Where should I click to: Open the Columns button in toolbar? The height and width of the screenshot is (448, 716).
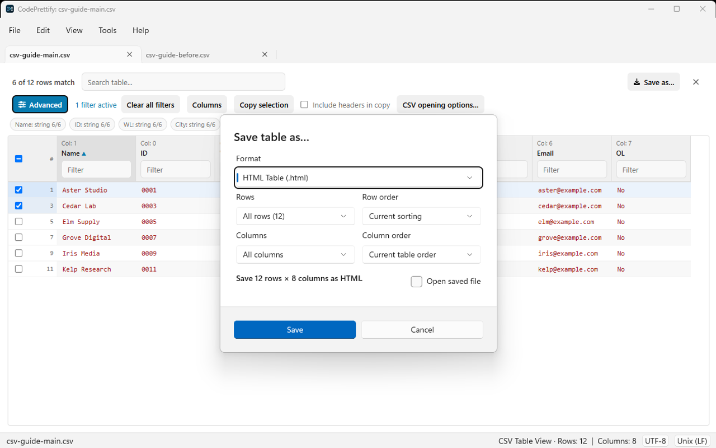tap(207, 105)
